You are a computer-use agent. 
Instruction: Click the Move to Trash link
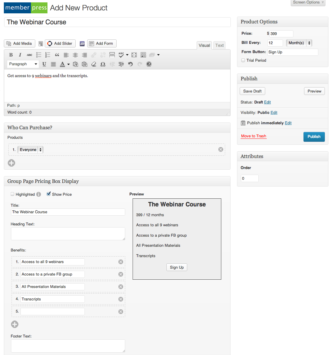tap(254, 136)
